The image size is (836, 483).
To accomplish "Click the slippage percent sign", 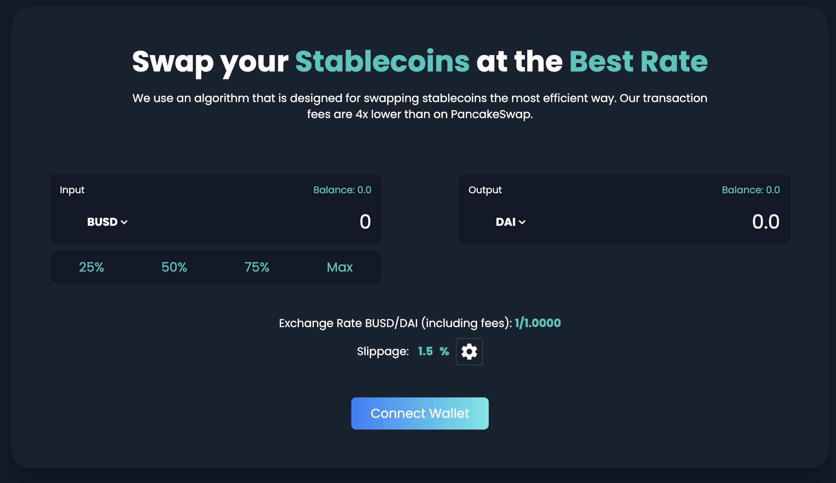I will pyautogui.click(x=444, y=352).
